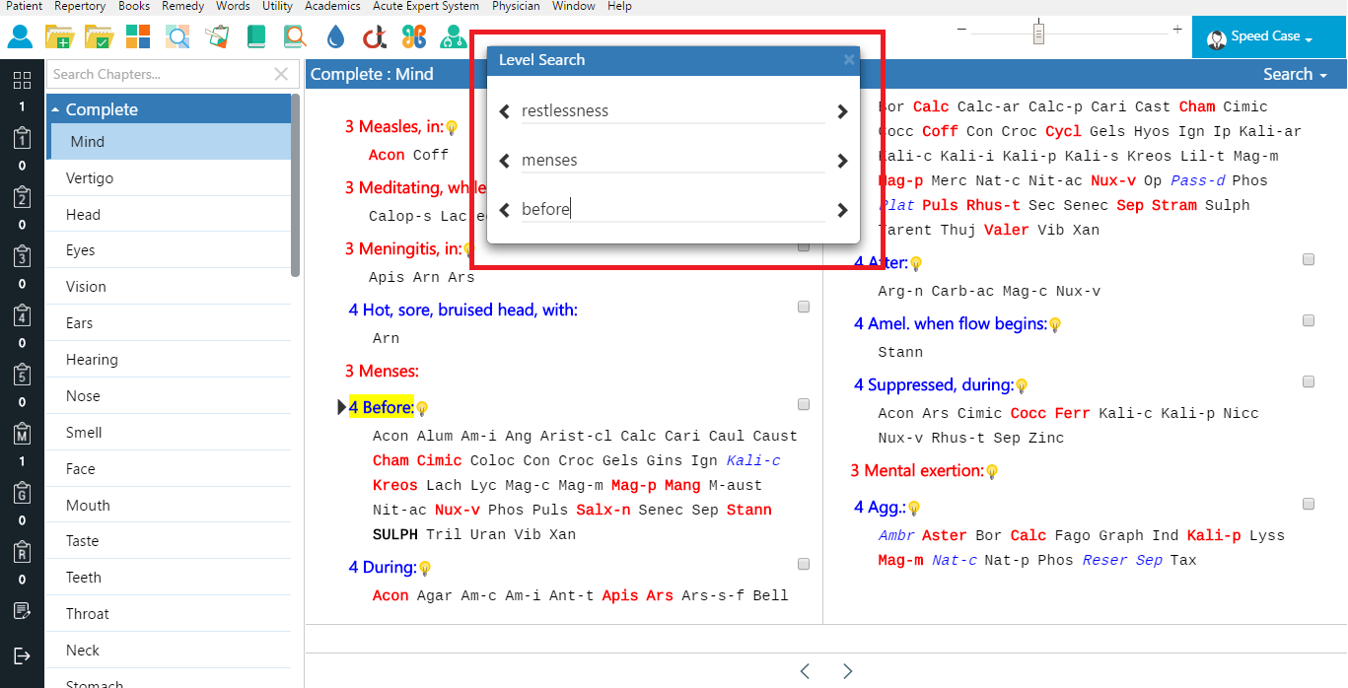Viewport: 1348px width, 688px height.
Task: Click the green doctor with stethoscope icon
Action: pyautogui.click(x=454, y=37)
